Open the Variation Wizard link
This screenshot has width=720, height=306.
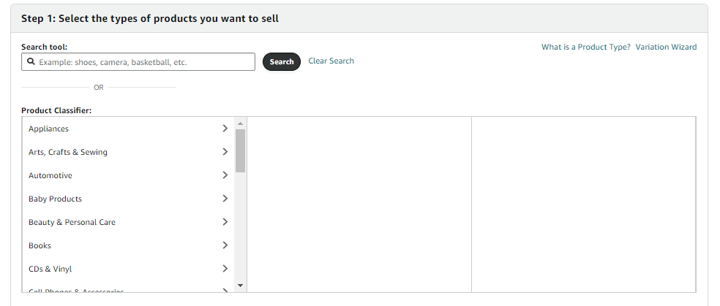point(666,47)
